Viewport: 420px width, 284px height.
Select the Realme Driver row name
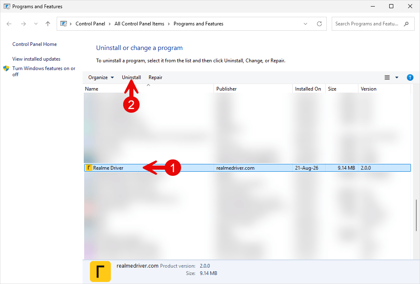click(x=108, y=168)
